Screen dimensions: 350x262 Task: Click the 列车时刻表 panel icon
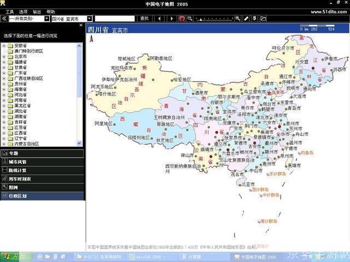pos(4,178)
